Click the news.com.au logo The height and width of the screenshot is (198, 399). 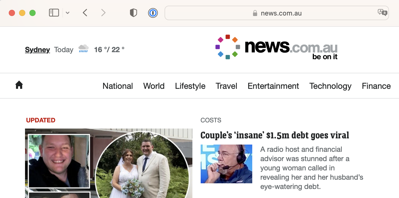tap(276, 47)
